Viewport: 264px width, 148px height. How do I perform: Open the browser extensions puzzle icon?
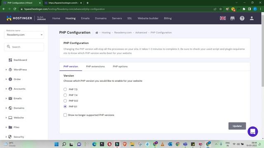pos(244,9)
